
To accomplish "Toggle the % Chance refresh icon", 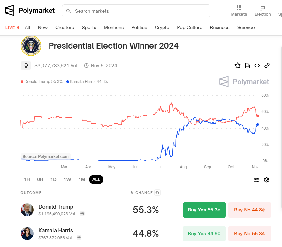I will point(157,193).
